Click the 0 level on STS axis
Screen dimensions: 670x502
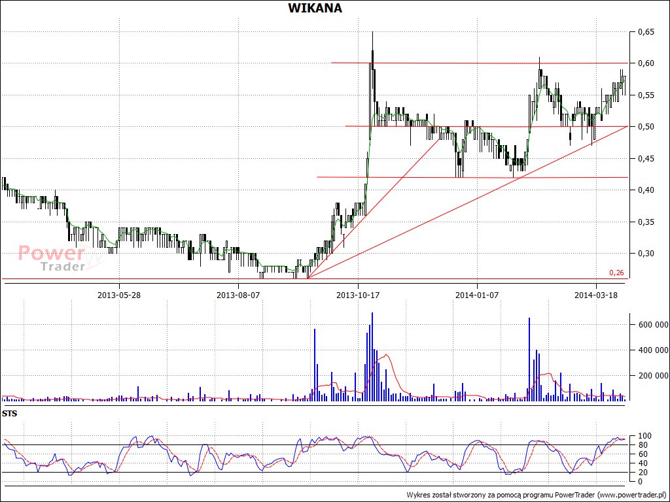640,482
